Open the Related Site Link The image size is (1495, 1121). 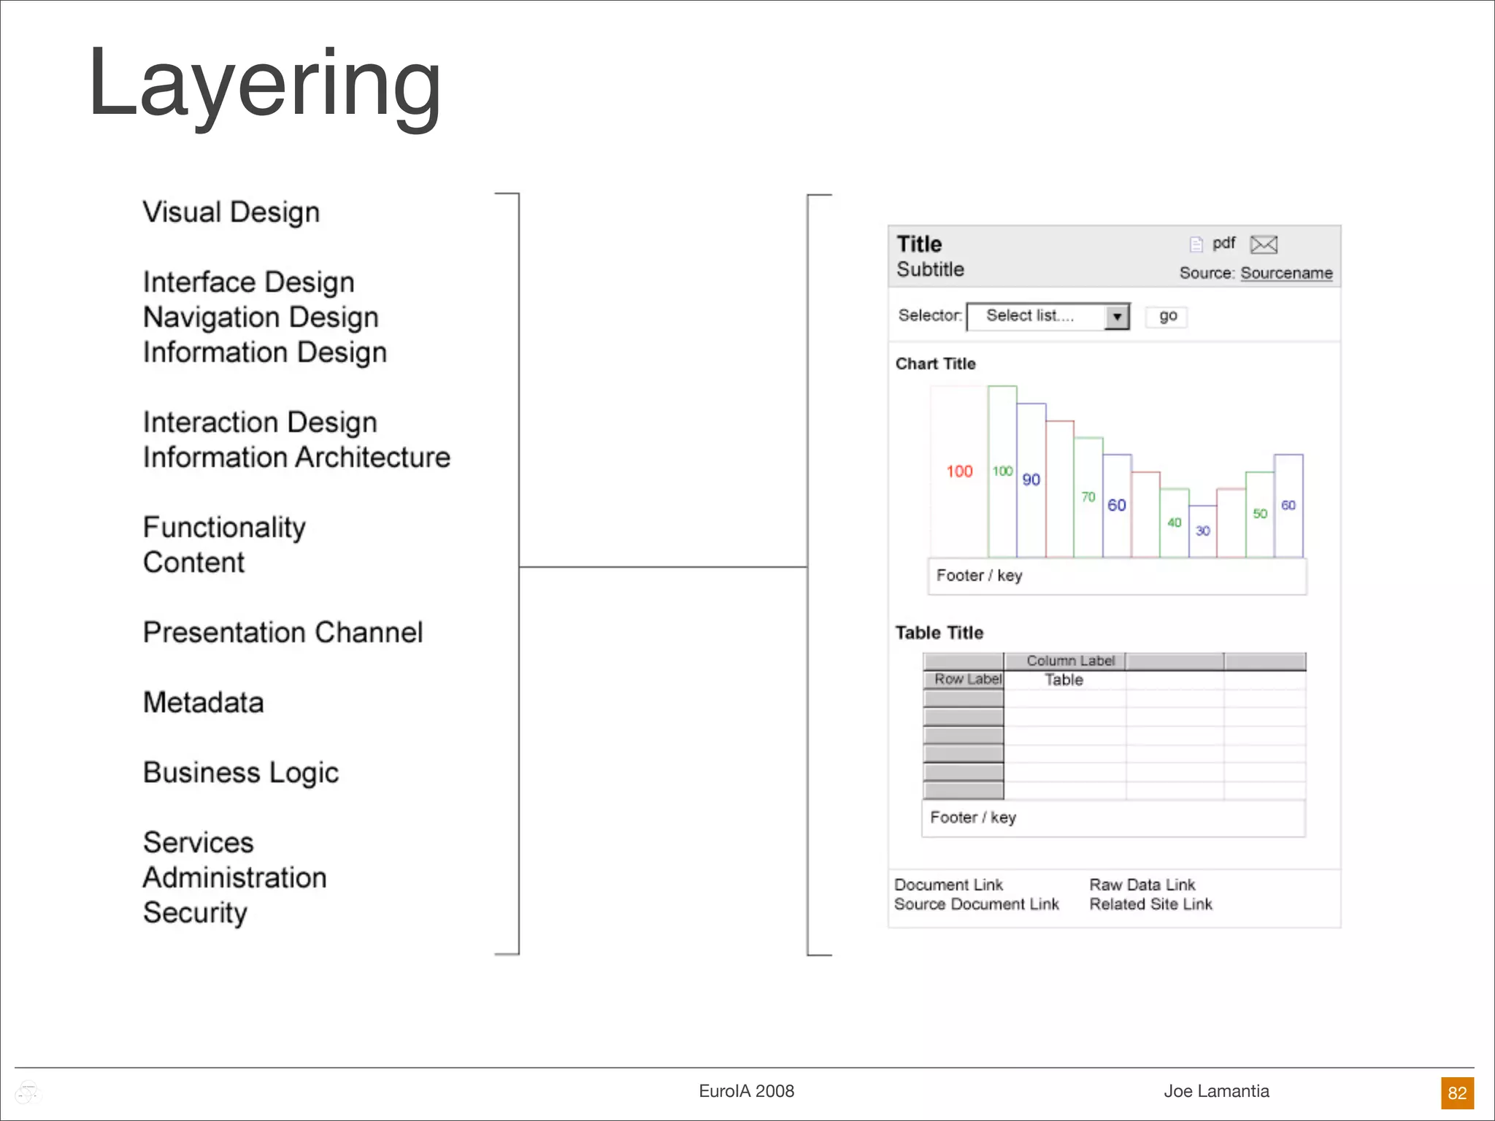pos(1150,904)
